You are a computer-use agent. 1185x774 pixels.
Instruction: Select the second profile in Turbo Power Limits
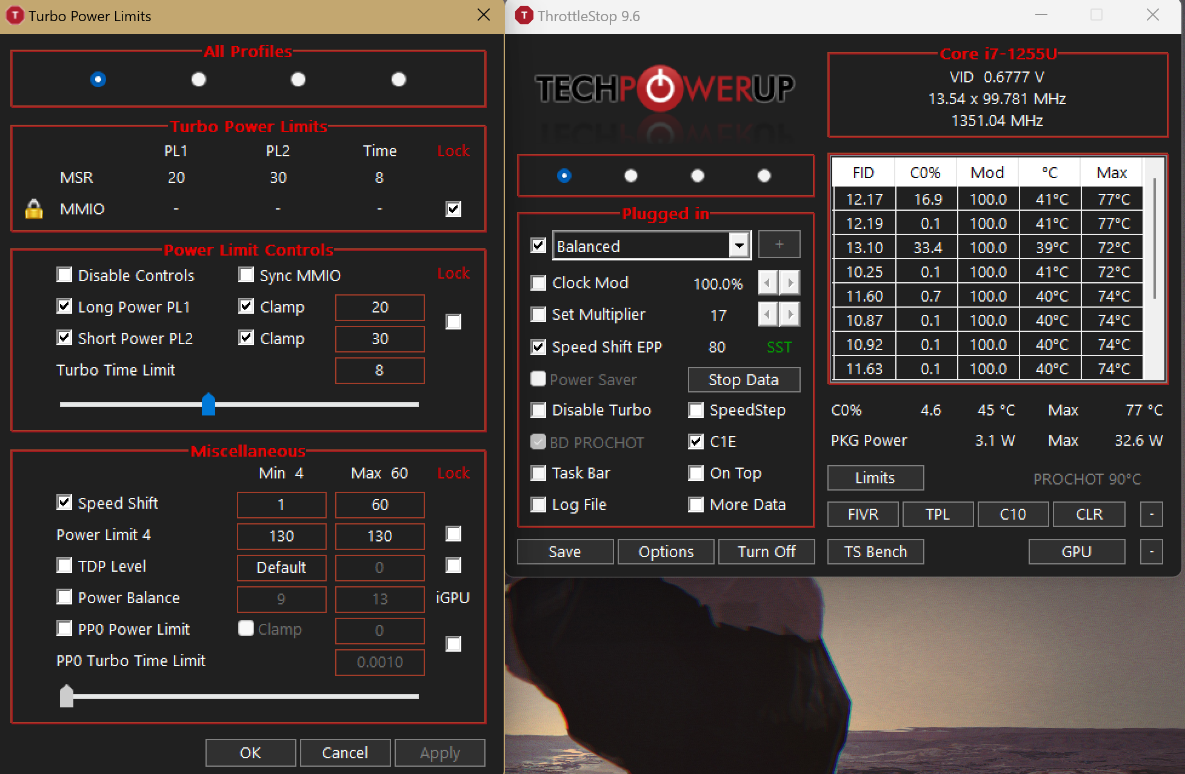199,79
